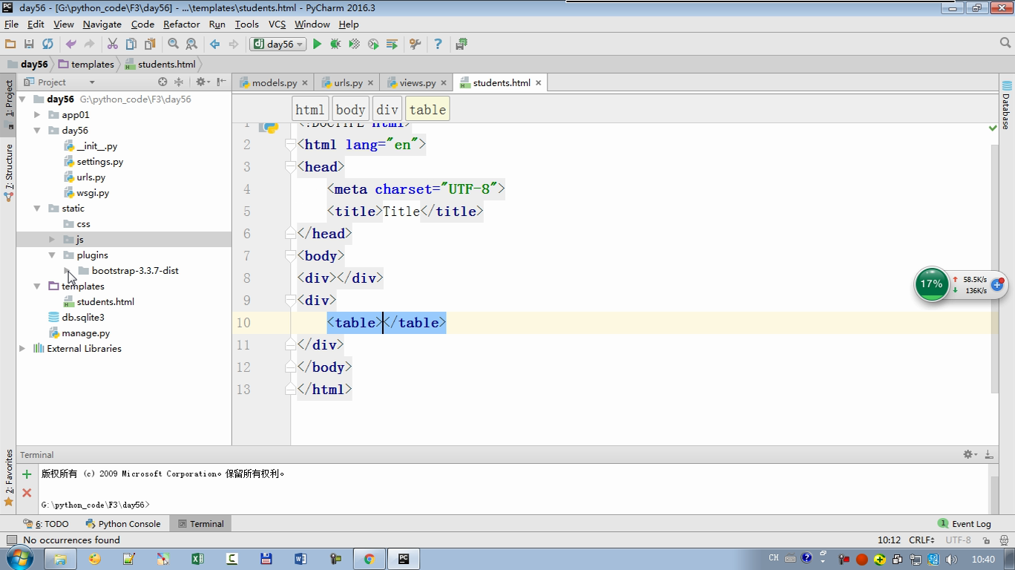The width and height of the screenshot is (1015, 570).
Task: Click the Cut scissors icon
Action: [112, 45]
